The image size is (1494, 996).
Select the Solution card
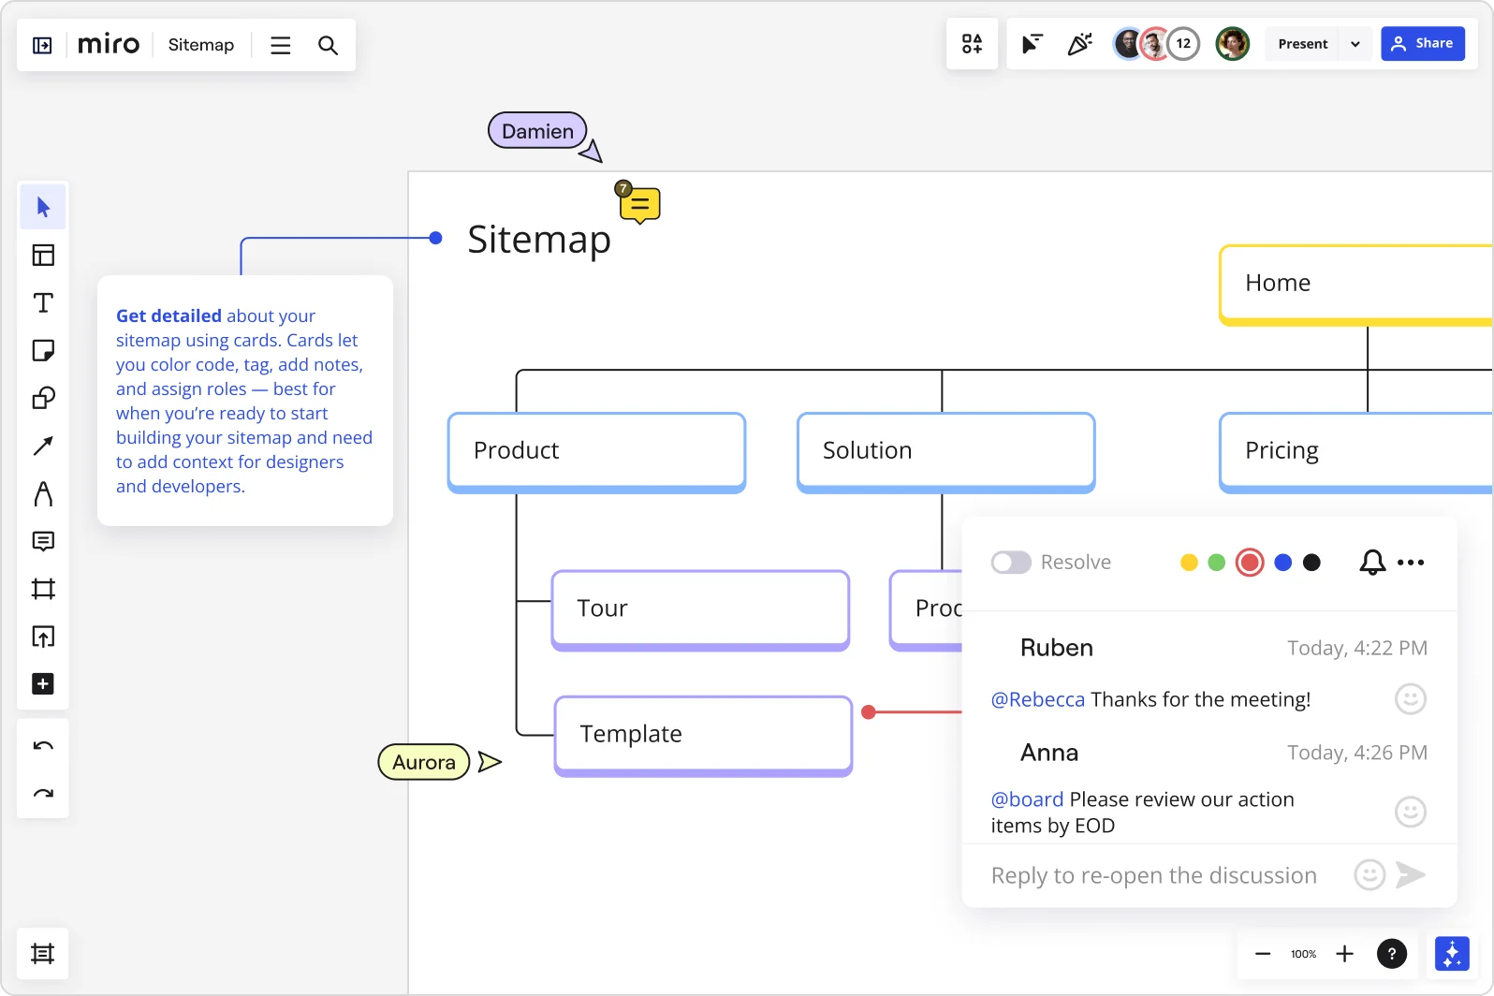pos(946,453)
